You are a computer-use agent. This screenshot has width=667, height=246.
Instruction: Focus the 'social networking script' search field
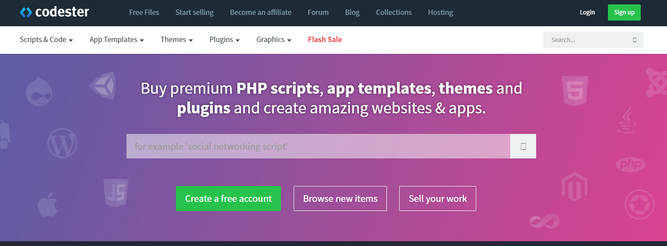tap(318, 146)
